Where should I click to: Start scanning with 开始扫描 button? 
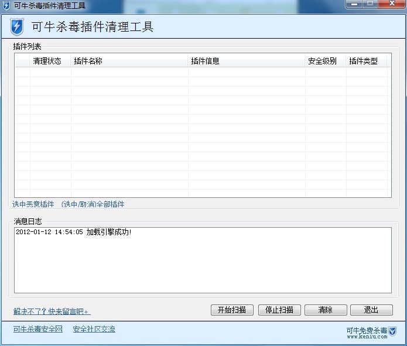232,310
